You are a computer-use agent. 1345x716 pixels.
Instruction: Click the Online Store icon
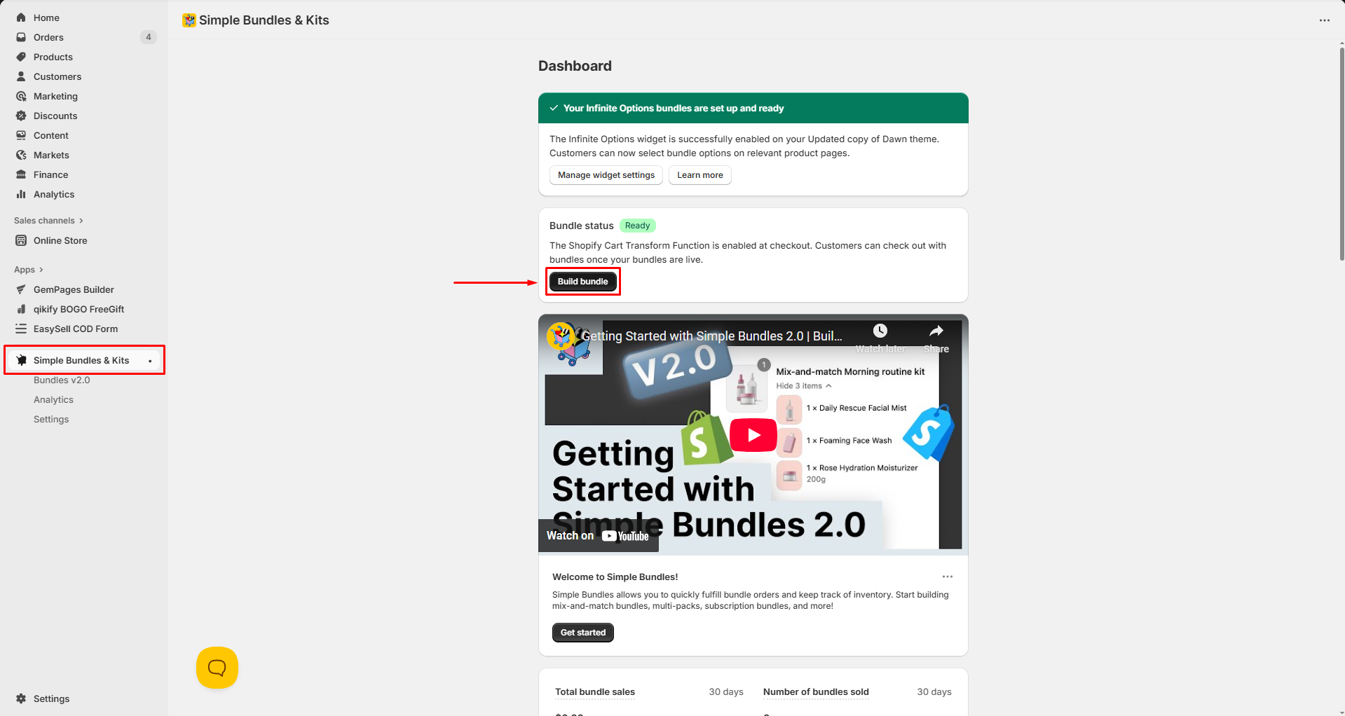pyautogui.click(x=21, y=240)
